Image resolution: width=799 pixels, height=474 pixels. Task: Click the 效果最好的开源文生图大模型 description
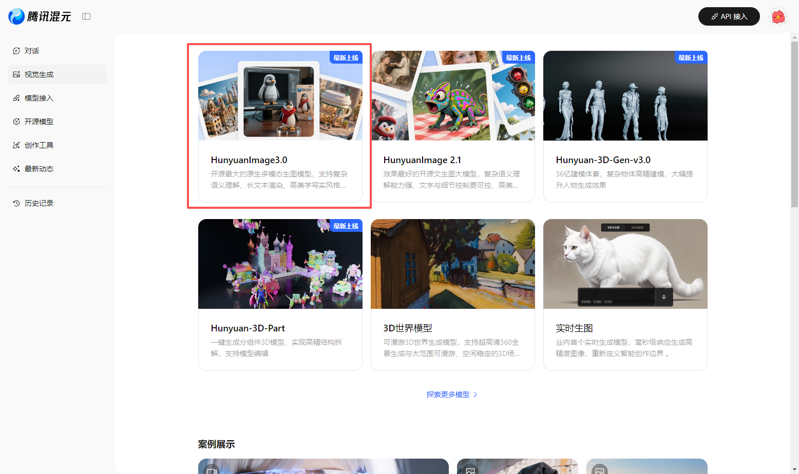(451, 180)
